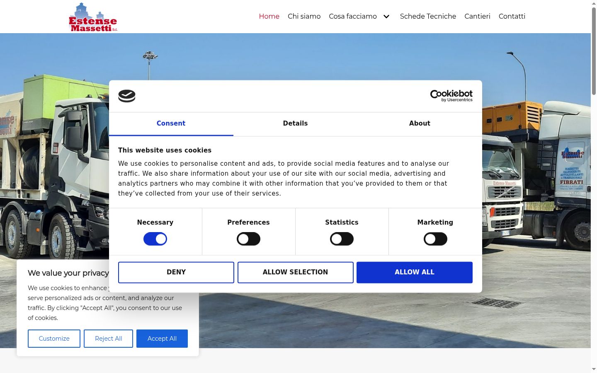Screen dimensions: 597x373
Task: Expand the Cosa facciamo chevron
Action: [x=386, y=17]
